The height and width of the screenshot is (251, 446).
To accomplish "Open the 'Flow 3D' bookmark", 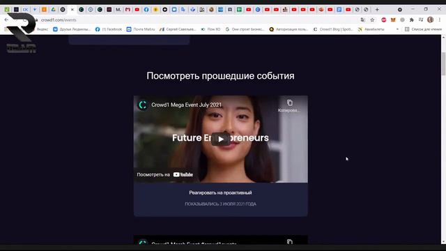I will (x=210, y=29).
